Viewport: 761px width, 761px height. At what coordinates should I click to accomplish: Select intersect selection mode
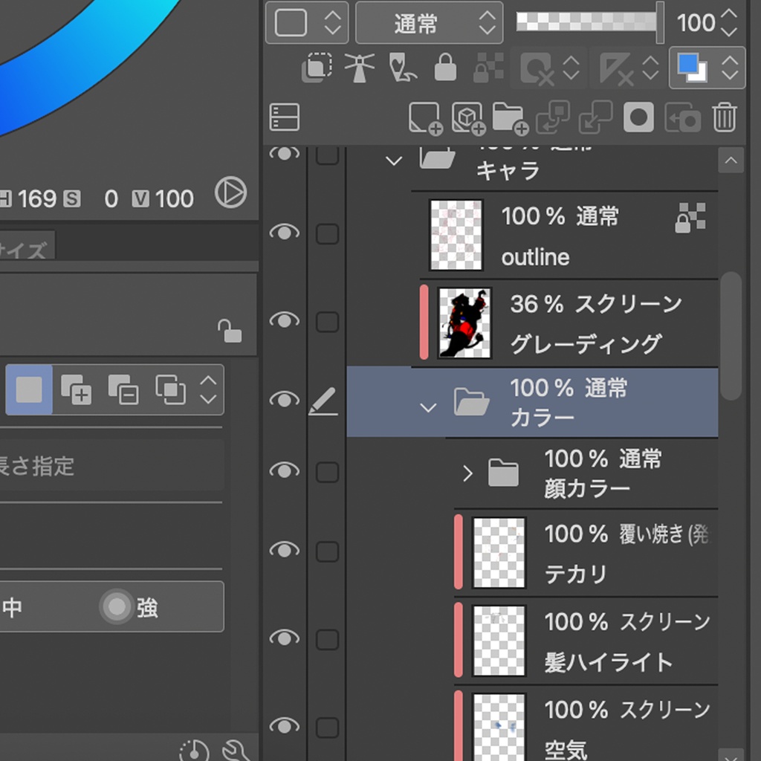click(x=170, y=389)
